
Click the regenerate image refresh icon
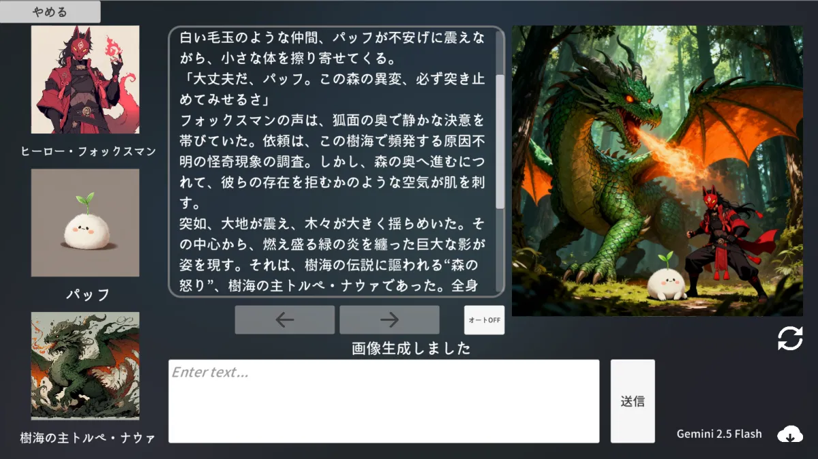(x=790, y=338)
